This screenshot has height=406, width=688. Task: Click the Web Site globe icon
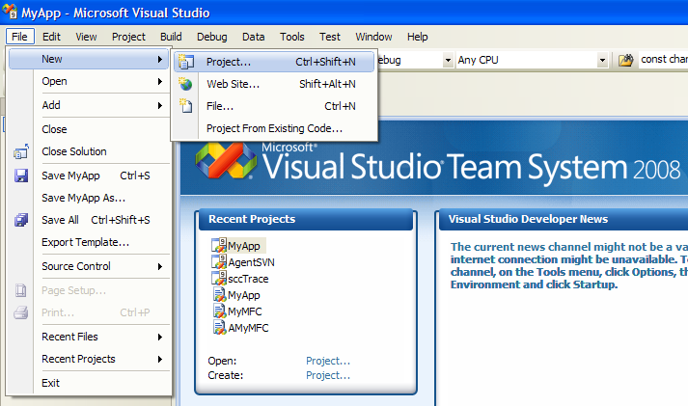pos(185,83)
